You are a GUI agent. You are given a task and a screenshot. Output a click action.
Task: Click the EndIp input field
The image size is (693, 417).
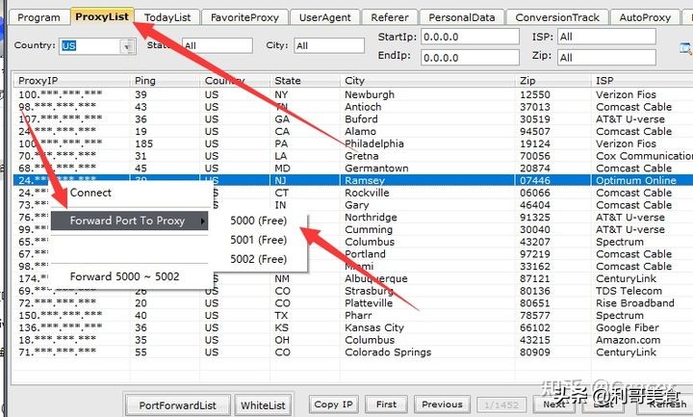470,58
